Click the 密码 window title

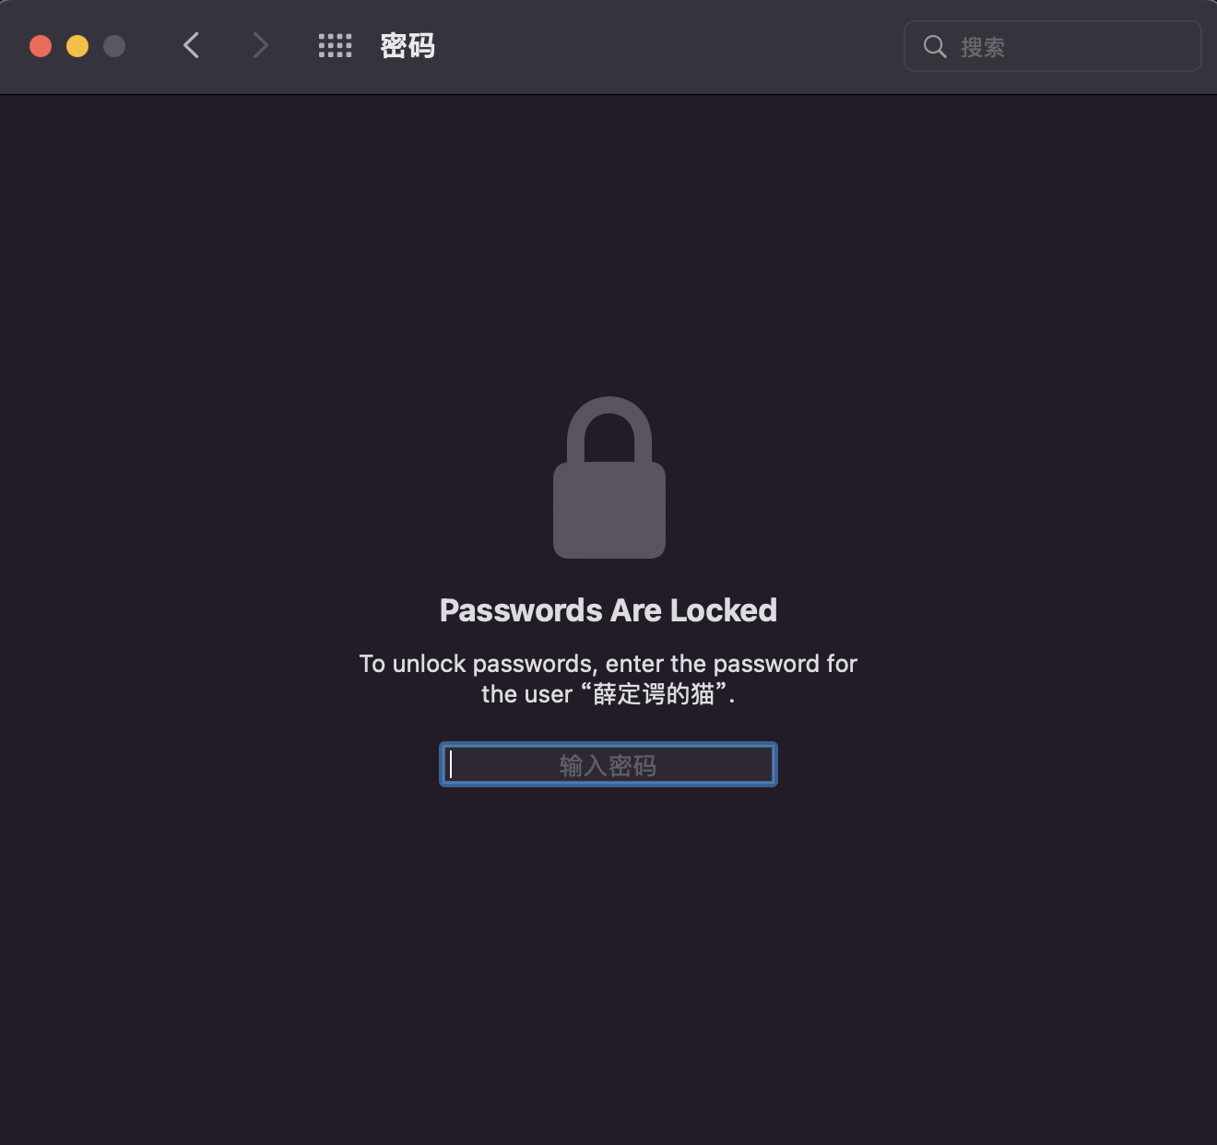[408, 45]
